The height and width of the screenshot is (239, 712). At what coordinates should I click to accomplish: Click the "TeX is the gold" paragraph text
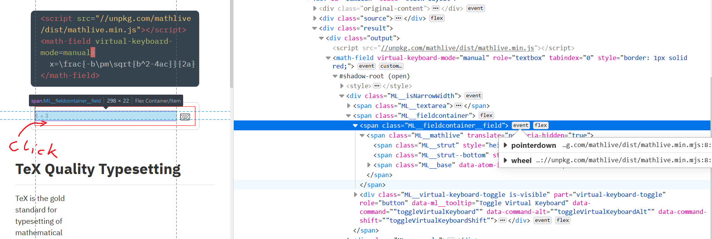click(40, 198)
